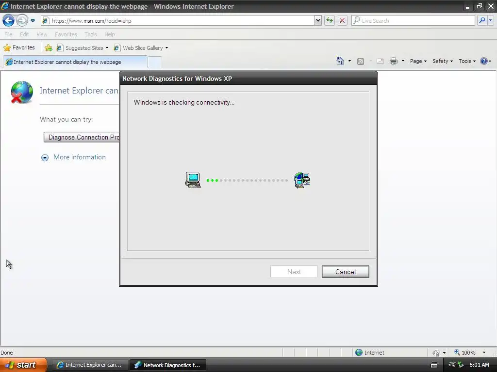Screen dimensions: 497x372
Task: Click the More information link text
Action: tap(80, 157)
